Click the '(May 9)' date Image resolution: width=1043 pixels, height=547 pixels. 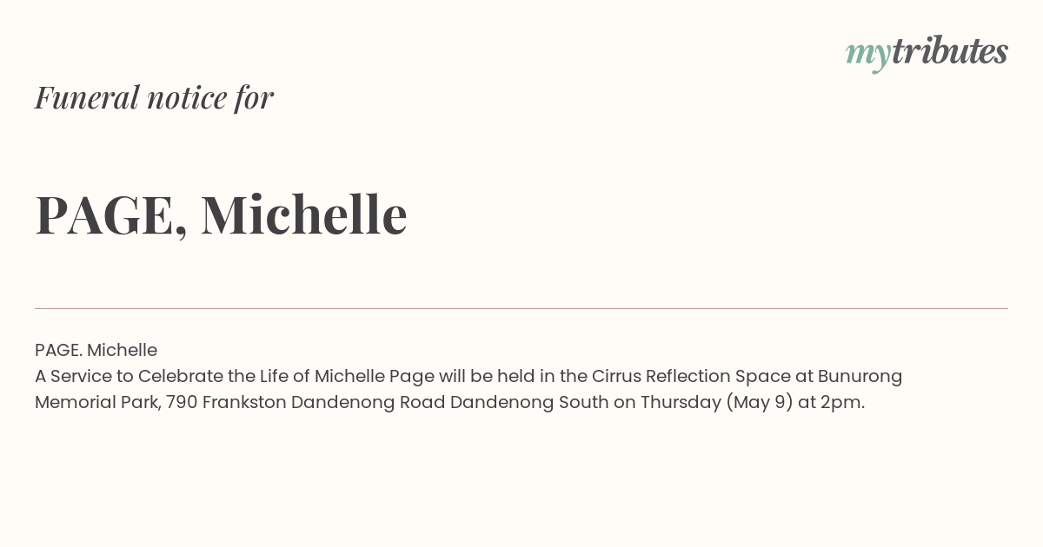[759, 404]
